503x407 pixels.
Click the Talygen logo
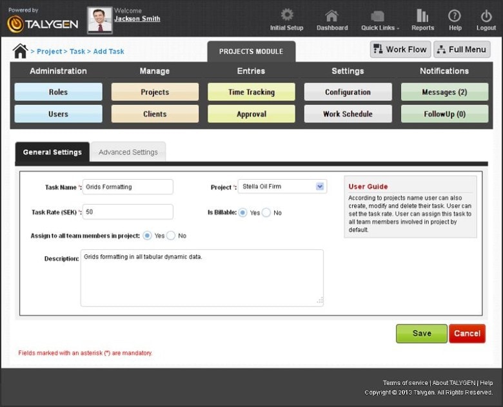pyautogui.click(x=43, y=24)
